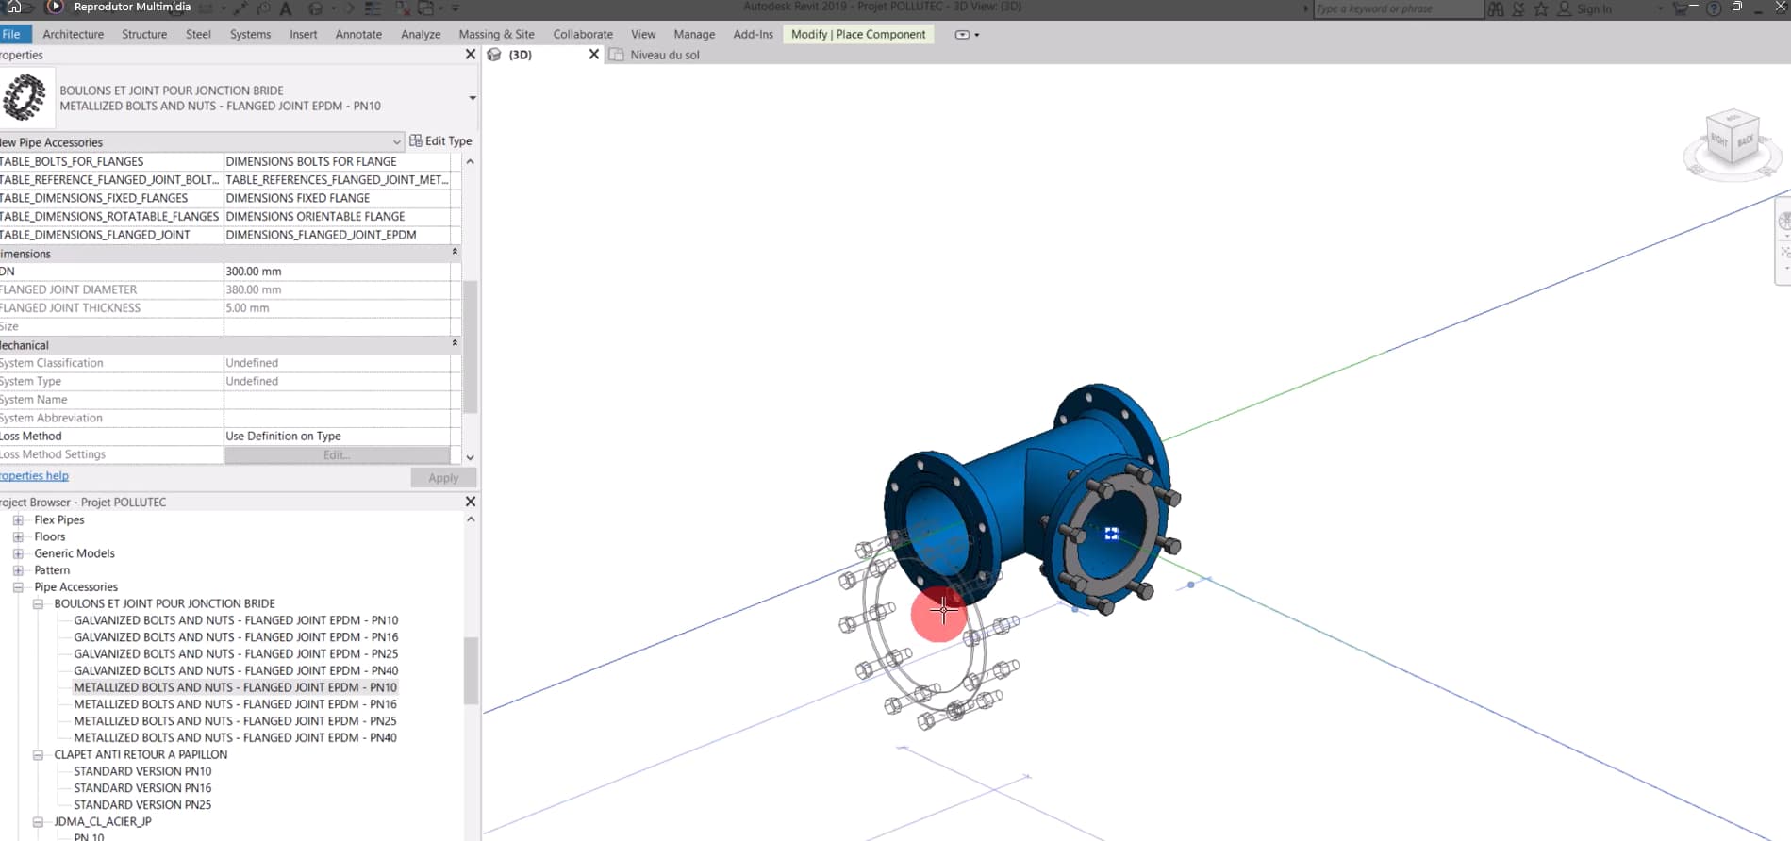
Task: Collapse the Dimensions group in Properties
Action: tap(455, 253)
